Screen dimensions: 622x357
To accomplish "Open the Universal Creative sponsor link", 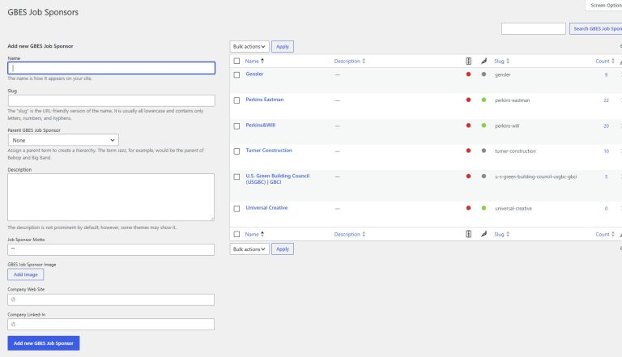I will [266, 207].
